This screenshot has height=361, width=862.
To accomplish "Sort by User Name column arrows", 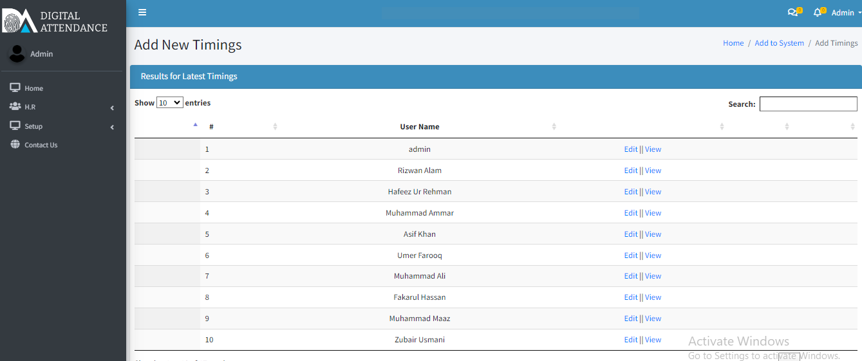I will click(x=554, y=127).
